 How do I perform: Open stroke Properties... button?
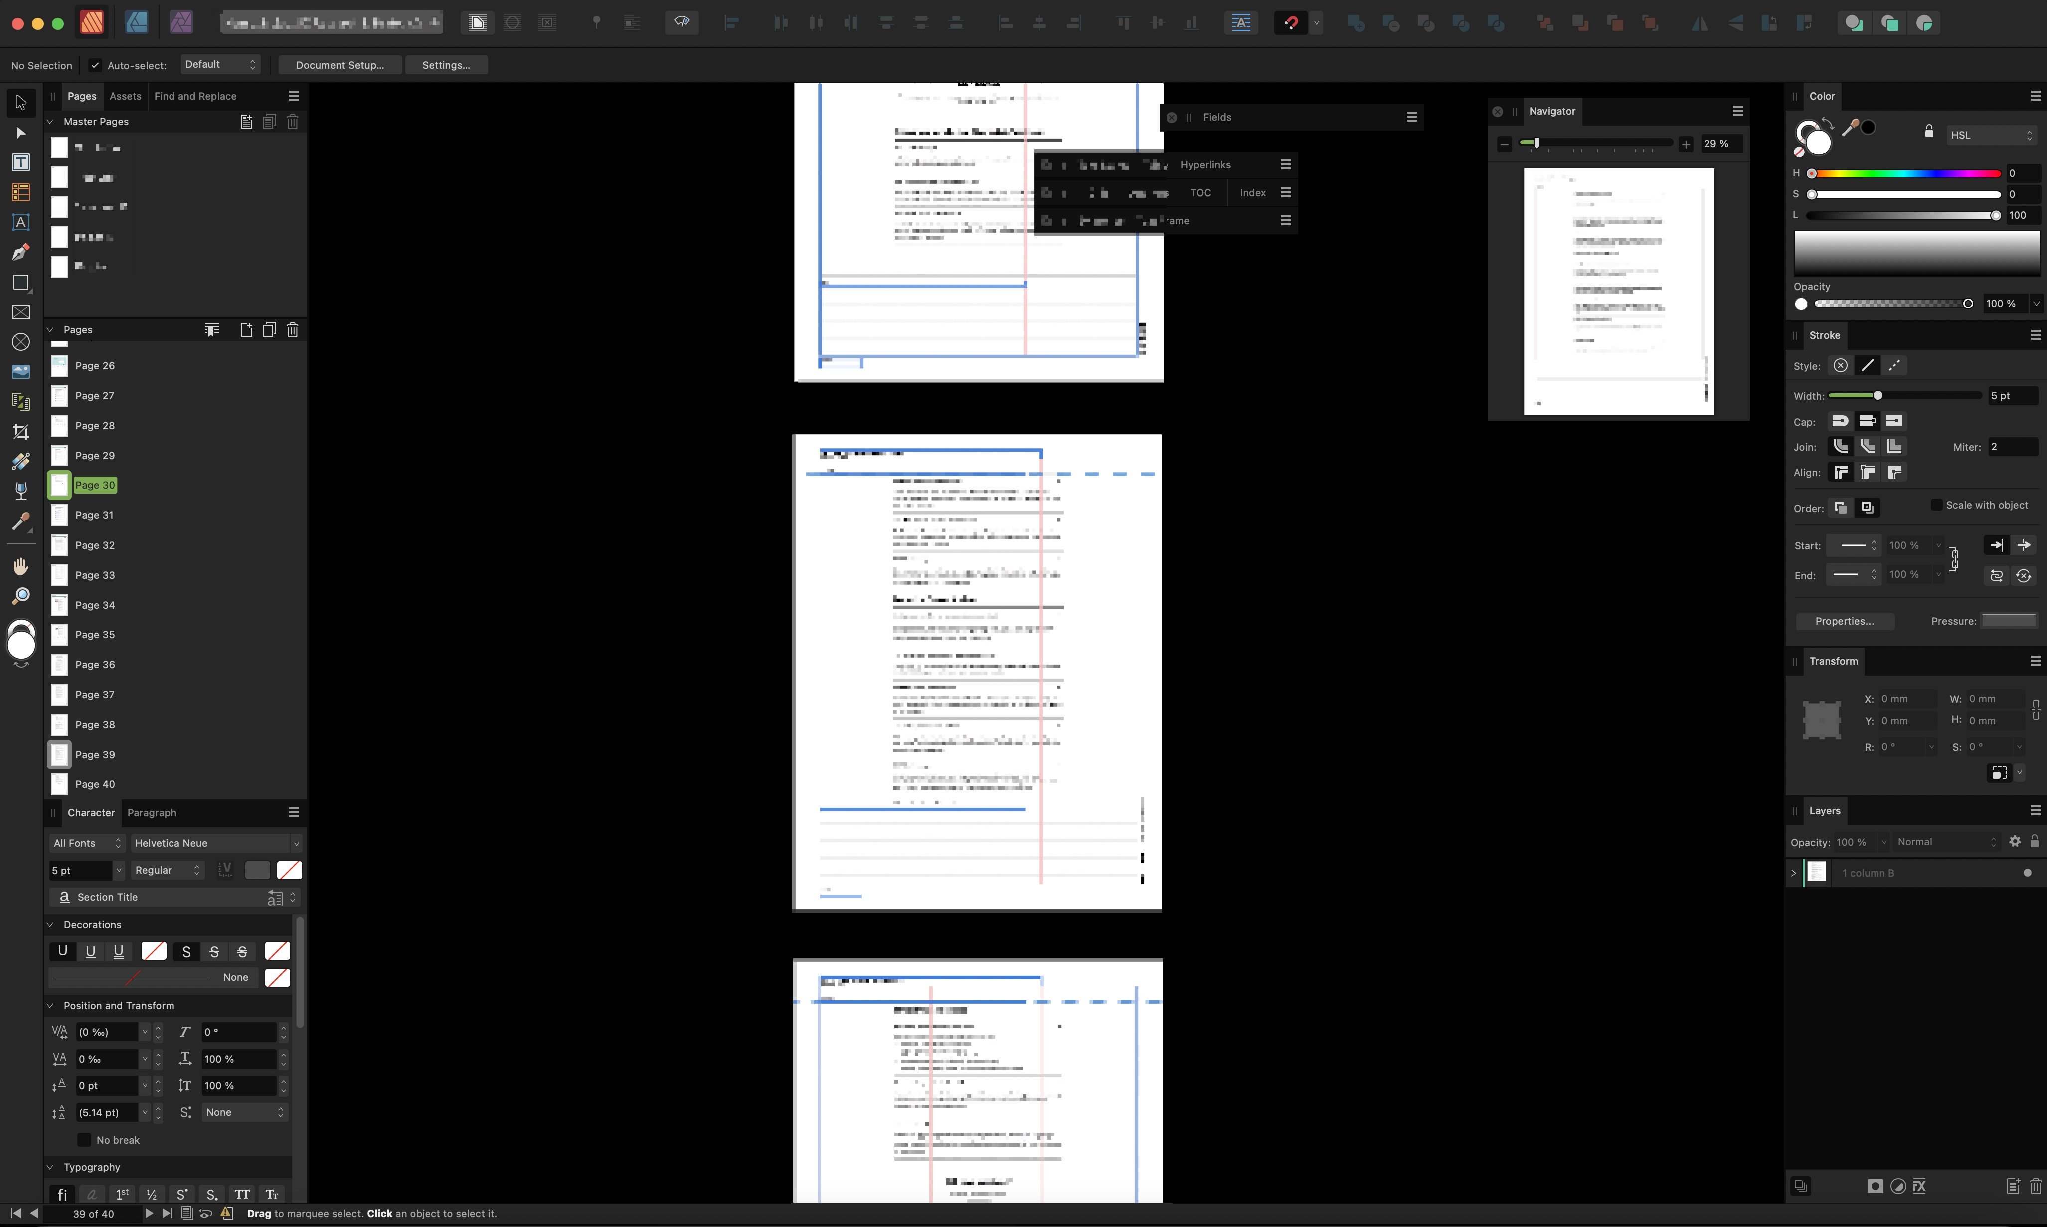[x=1845, y=622]
